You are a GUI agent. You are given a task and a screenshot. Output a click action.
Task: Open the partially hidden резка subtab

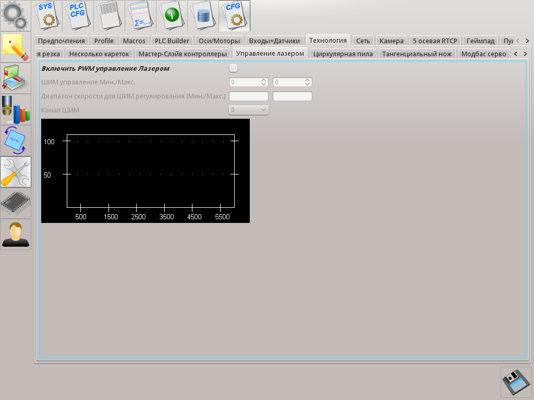tap(50, 54)
